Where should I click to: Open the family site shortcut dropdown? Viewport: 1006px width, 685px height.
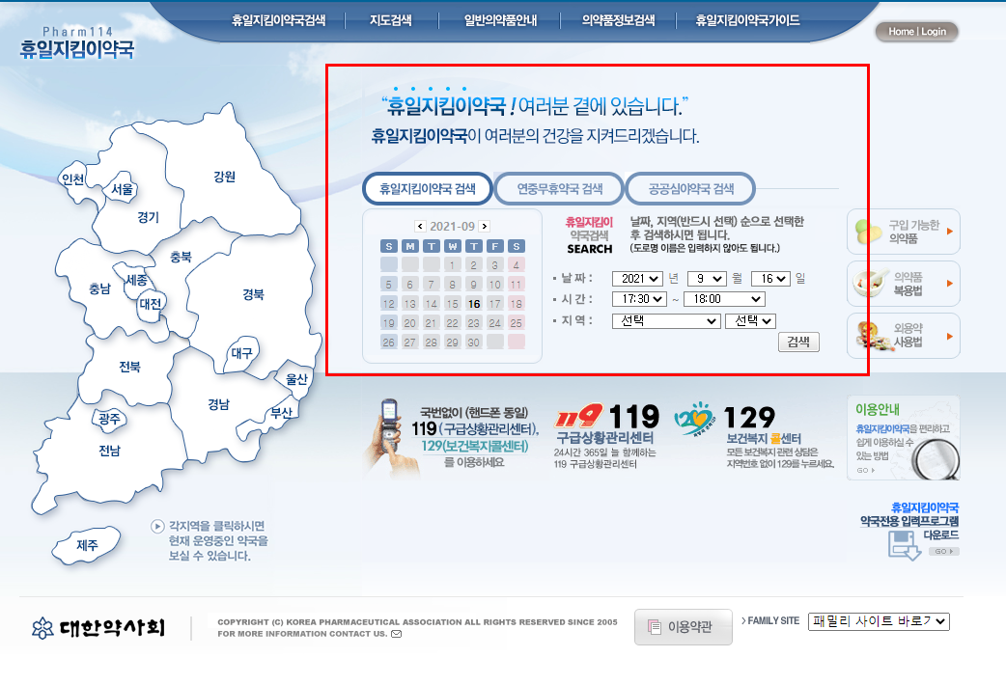pos(879,621)
